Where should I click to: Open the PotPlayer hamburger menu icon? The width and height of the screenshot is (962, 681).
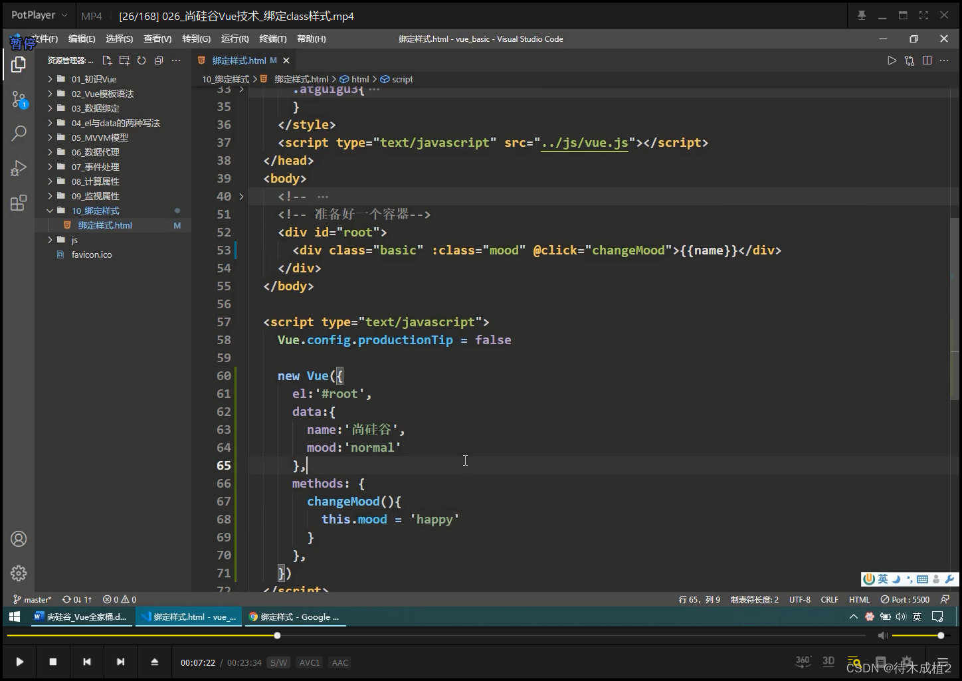(942, 661)
